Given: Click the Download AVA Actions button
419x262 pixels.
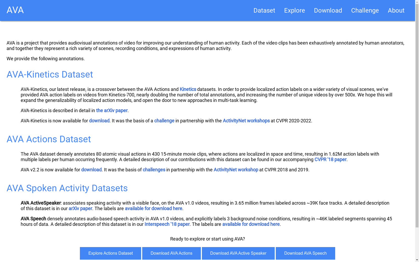Looking at the screenshot, I should point(172,253).
